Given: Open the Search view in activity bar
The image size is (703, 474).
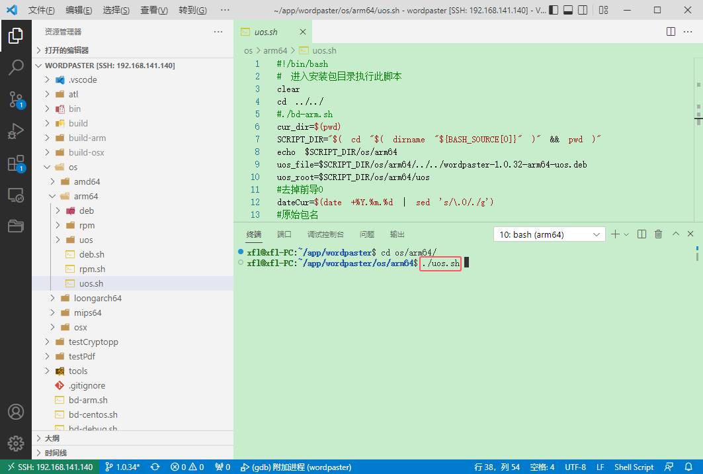Looking at the screenshot, I should [x=16, y=67].
